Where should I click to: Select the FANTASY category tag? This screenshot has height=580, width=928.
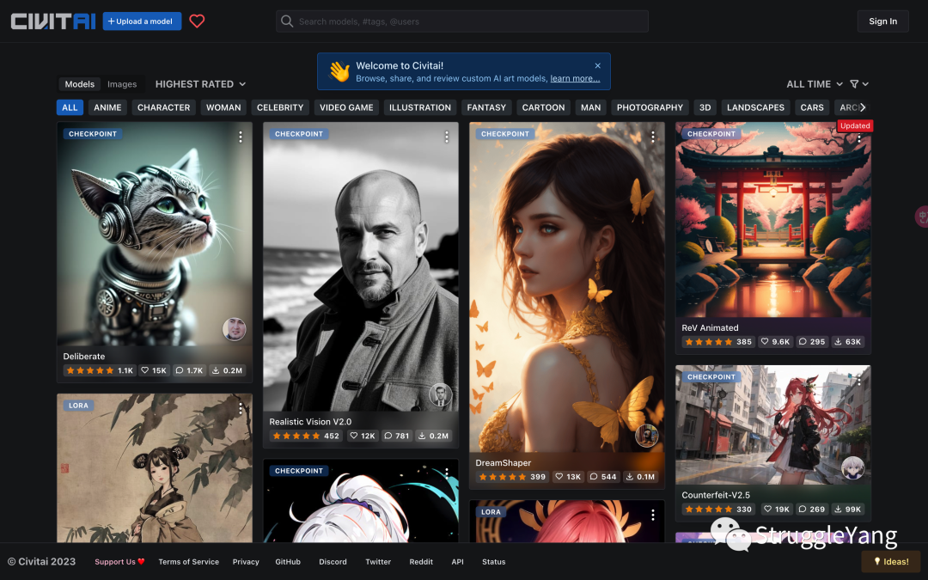(486, 107)
